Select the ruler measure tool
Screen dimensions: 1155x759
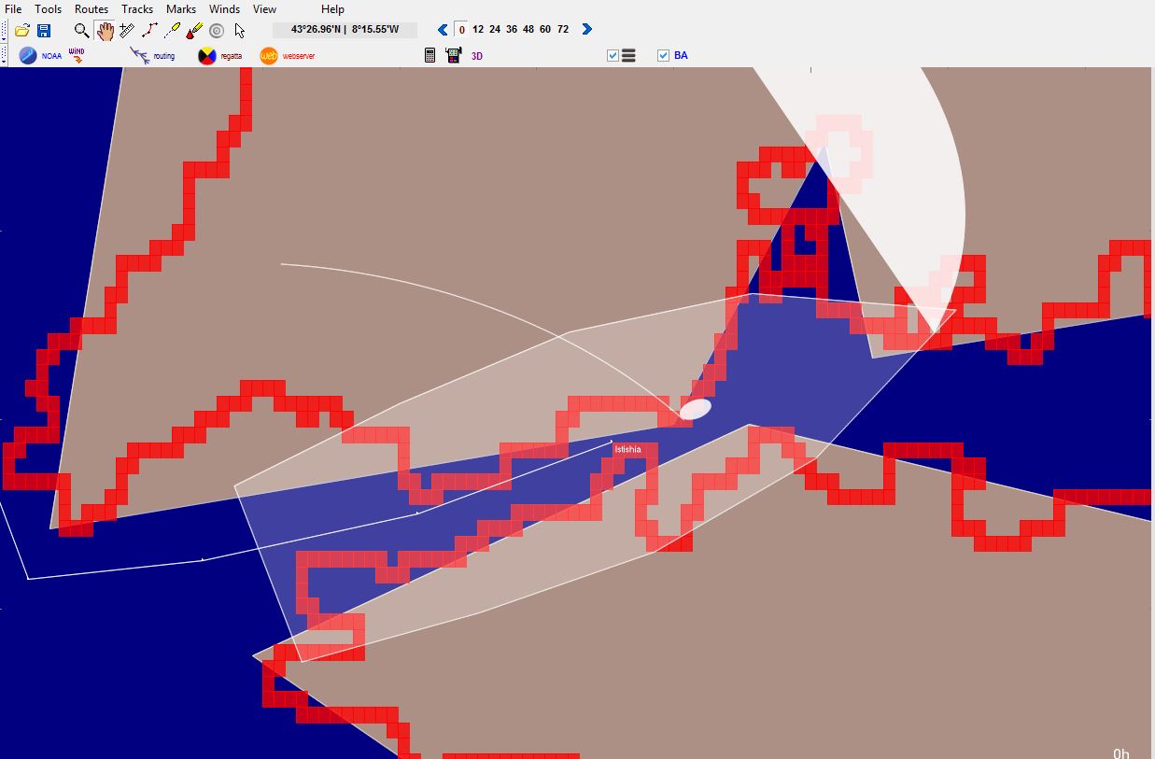pyautogui.click(x=127, y=30)
